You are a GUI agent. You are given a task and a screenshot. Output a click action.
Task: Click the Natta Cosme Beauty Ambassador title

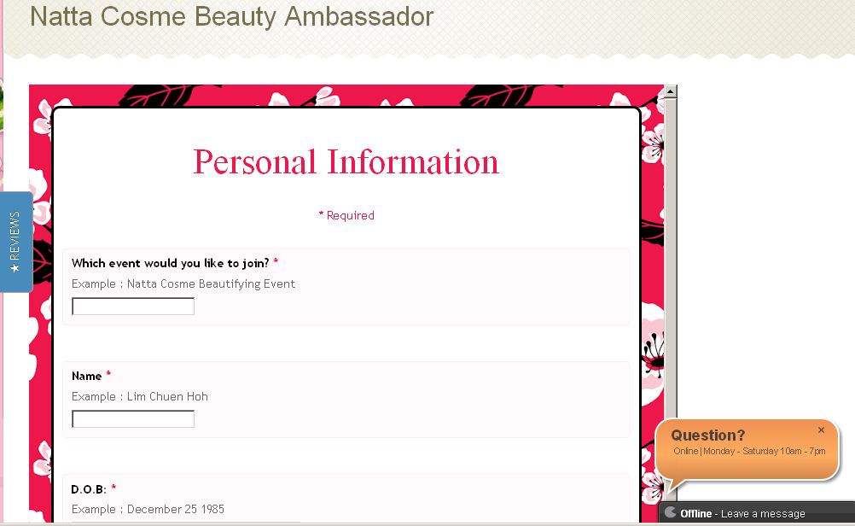click(x=231, y=16)
